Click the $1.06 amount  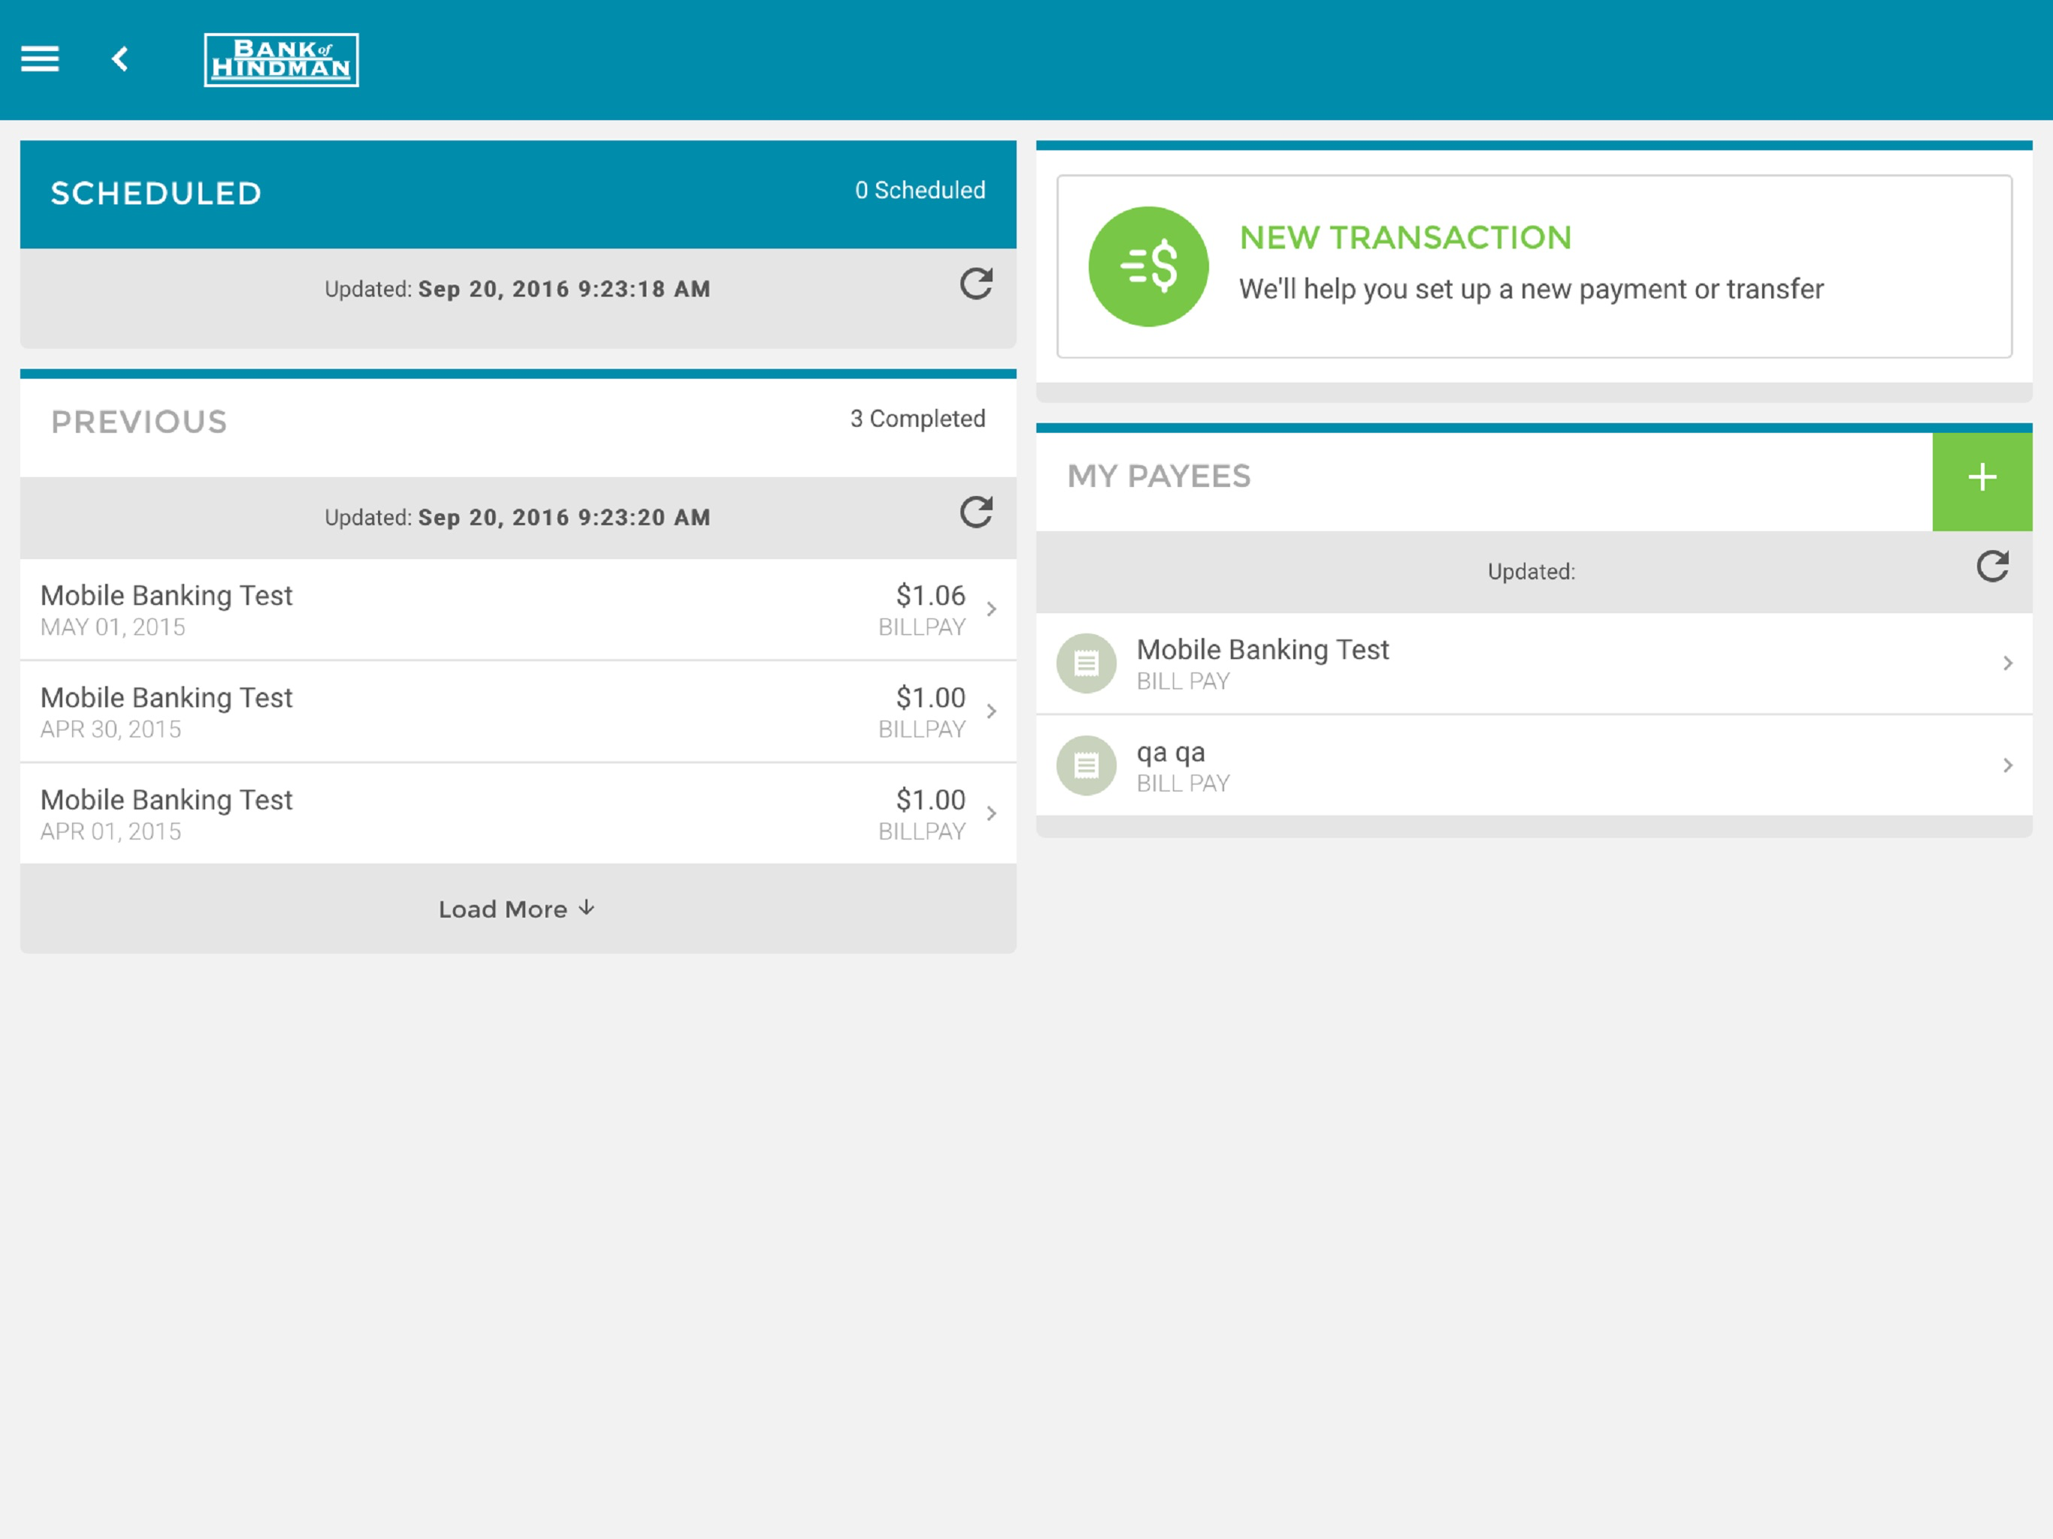pos(930,595)
